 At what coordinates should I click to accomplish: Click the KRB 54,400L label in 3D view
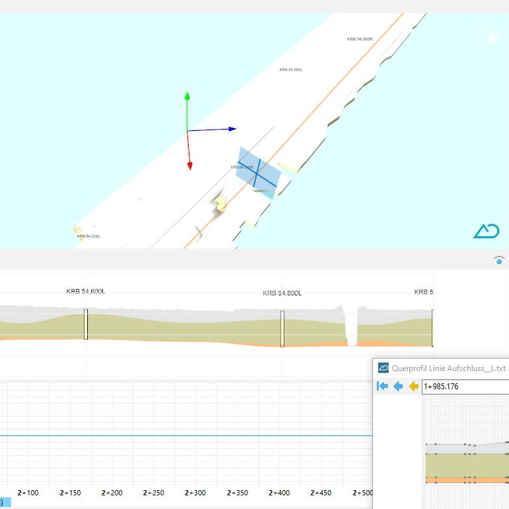point(291,70)
